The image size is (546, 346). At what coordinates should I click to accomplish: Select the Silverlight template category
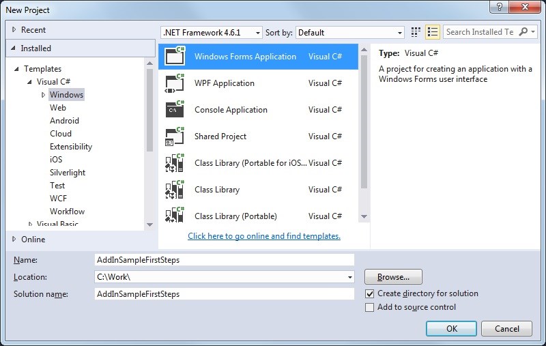[x=68, y=172]
